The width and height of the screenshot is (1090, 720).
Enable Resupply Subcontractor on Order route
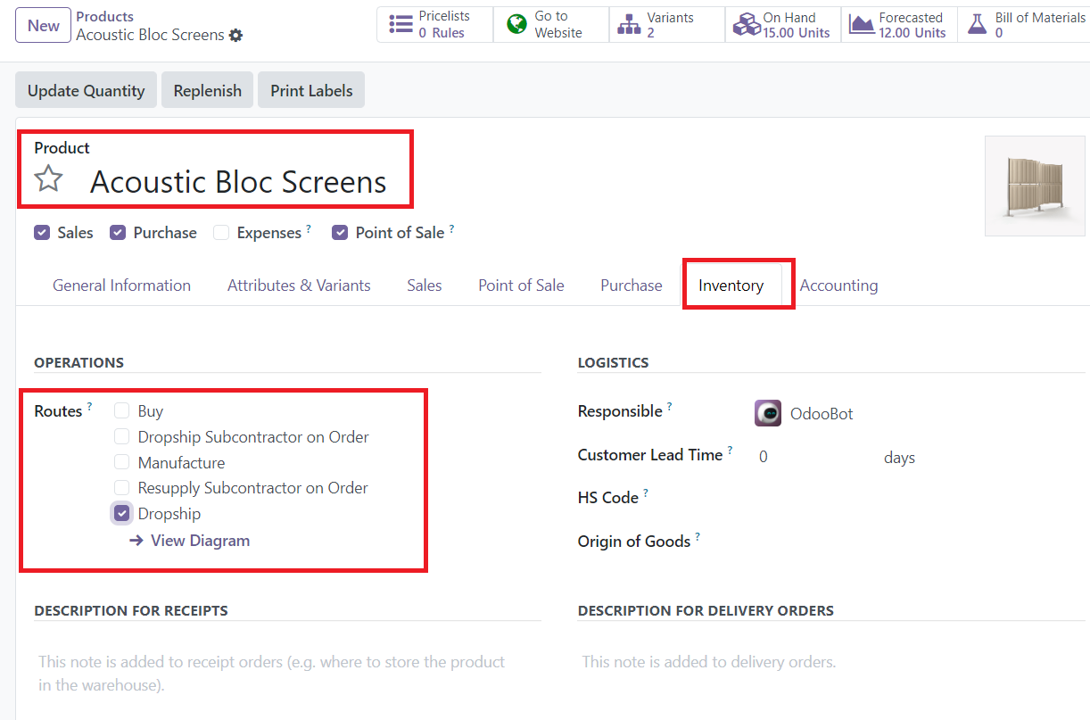(122, 488)
